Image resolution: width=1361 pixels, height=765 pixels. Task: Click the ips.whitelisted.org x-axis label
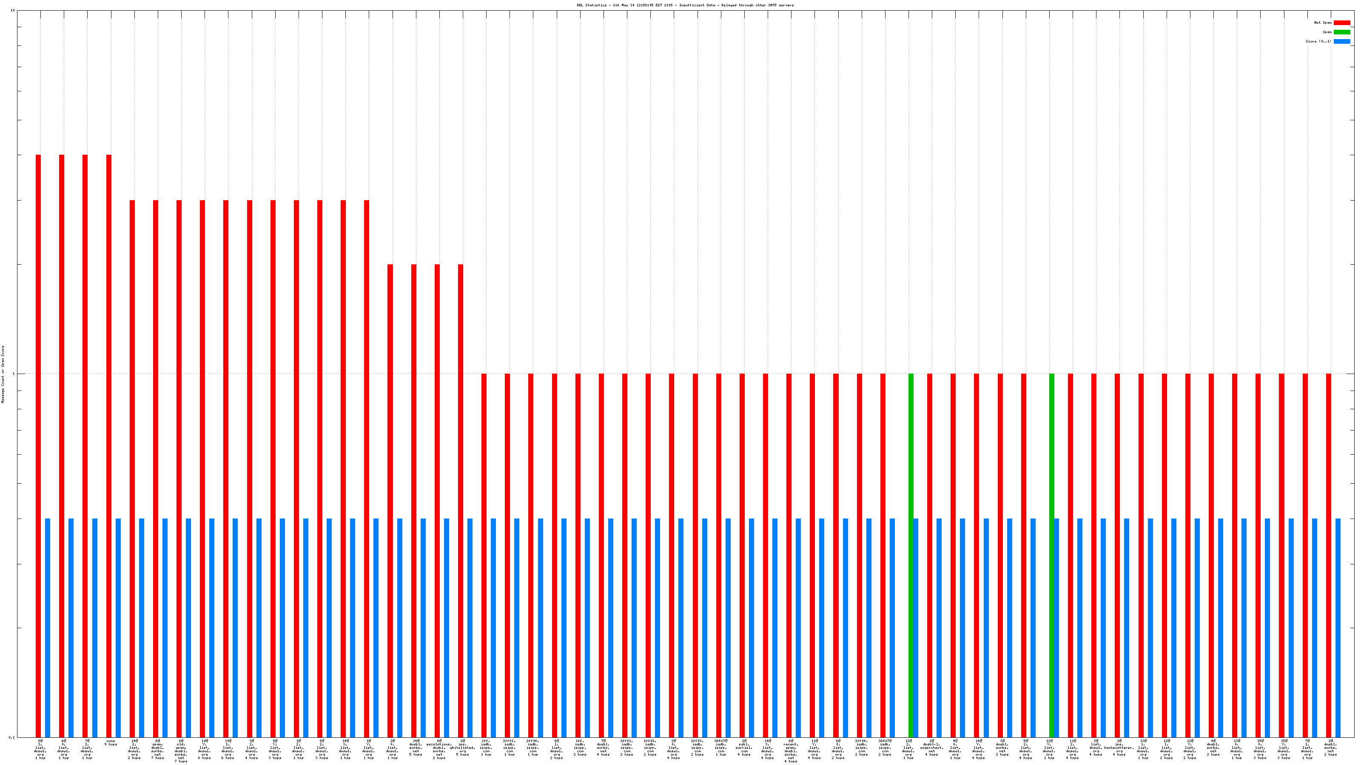click(x=462, y=748)
